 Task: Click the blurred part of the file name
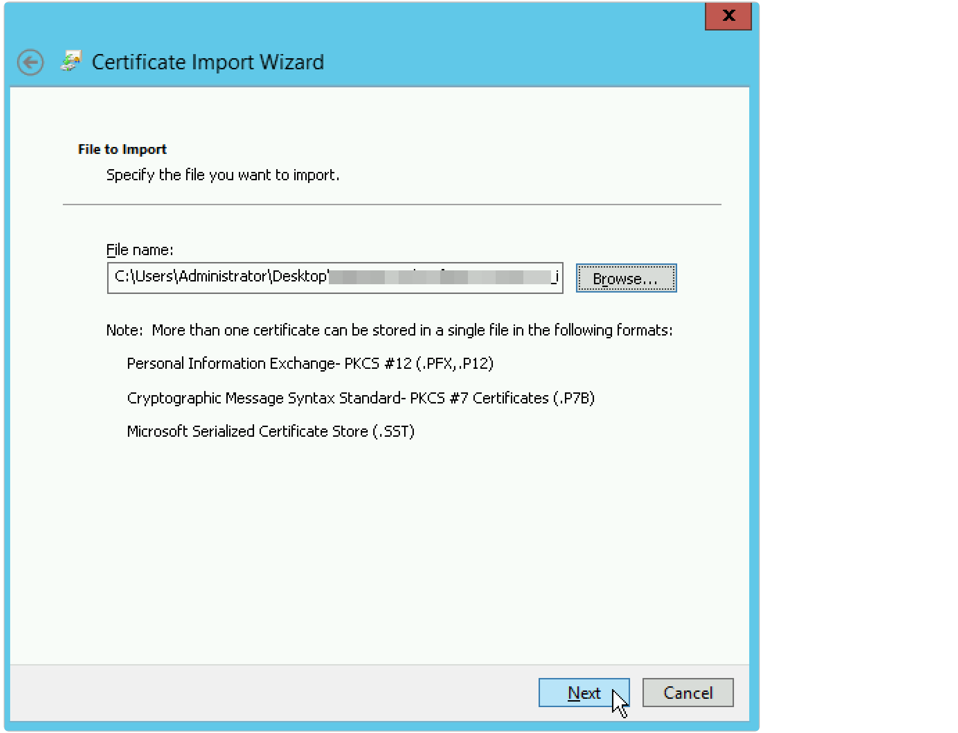[x=439, y=277]
